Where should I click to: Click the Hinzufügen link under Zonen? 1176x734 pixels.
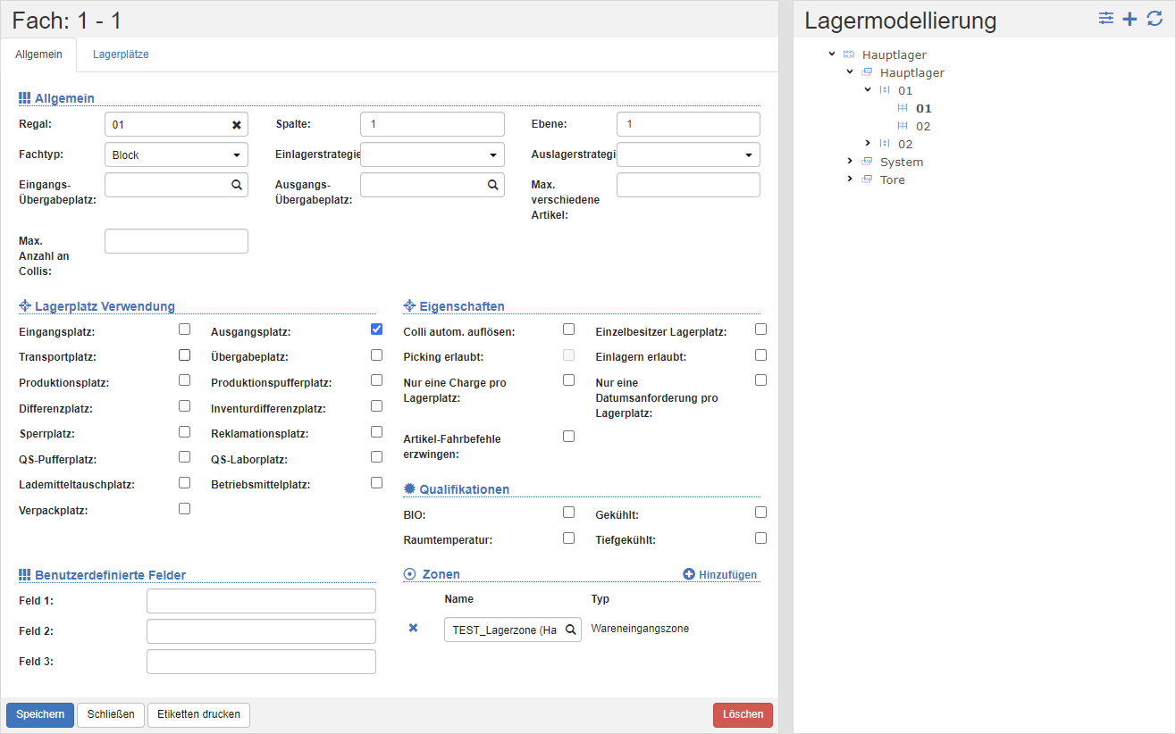coord(719,575)
